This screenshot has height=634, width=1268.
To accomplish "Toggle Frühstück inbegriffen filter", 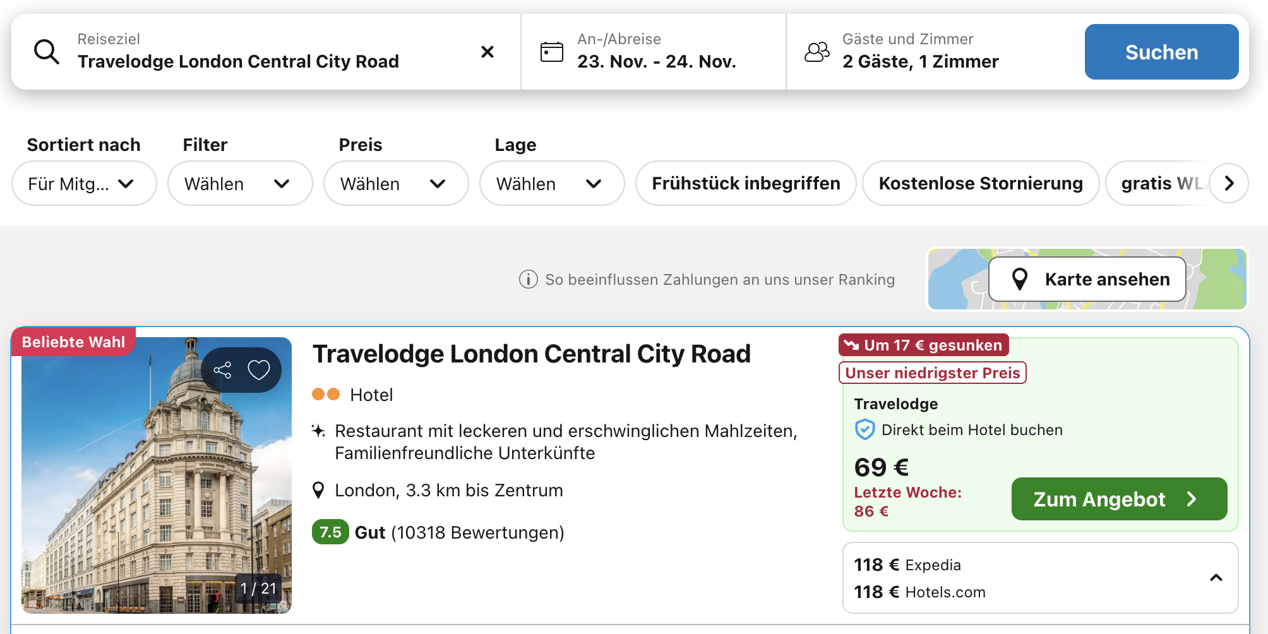I will click(x=745, y=183).
